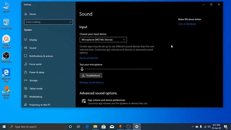Click the OneDrive cloud tray icon

tap(197, 127)
